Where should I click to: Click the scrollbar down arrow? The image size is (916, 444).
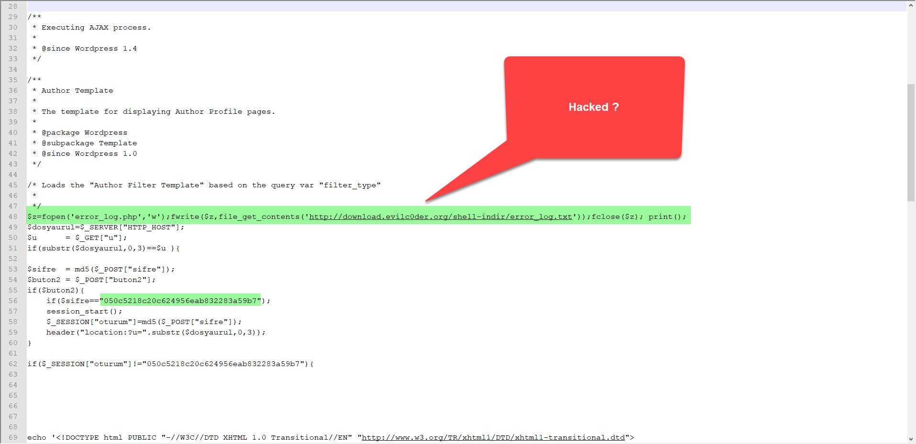[911, 439]
